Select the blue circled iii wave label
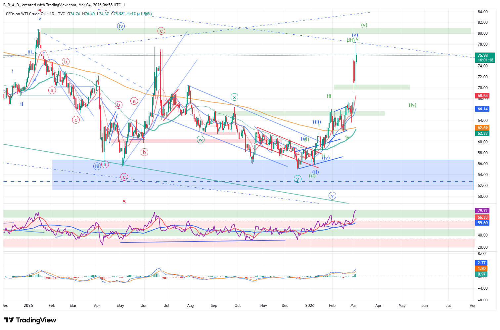This screenshot has width=500, height=330. point(97,166)
